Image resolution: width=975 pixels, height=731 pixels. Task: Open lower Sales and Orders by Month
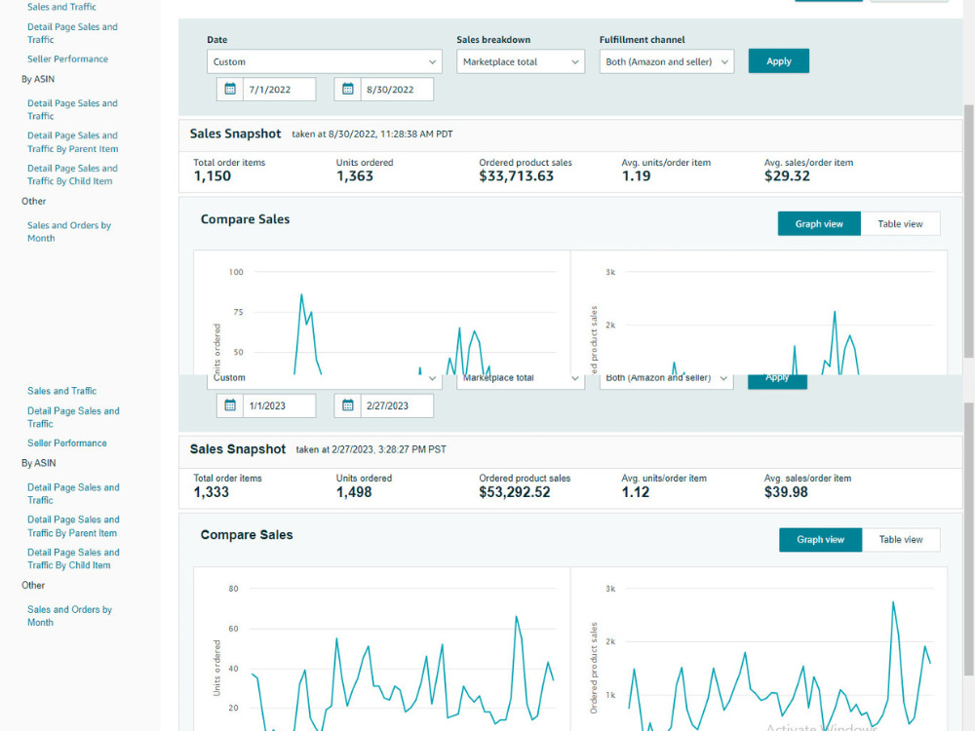coord(69,616)
